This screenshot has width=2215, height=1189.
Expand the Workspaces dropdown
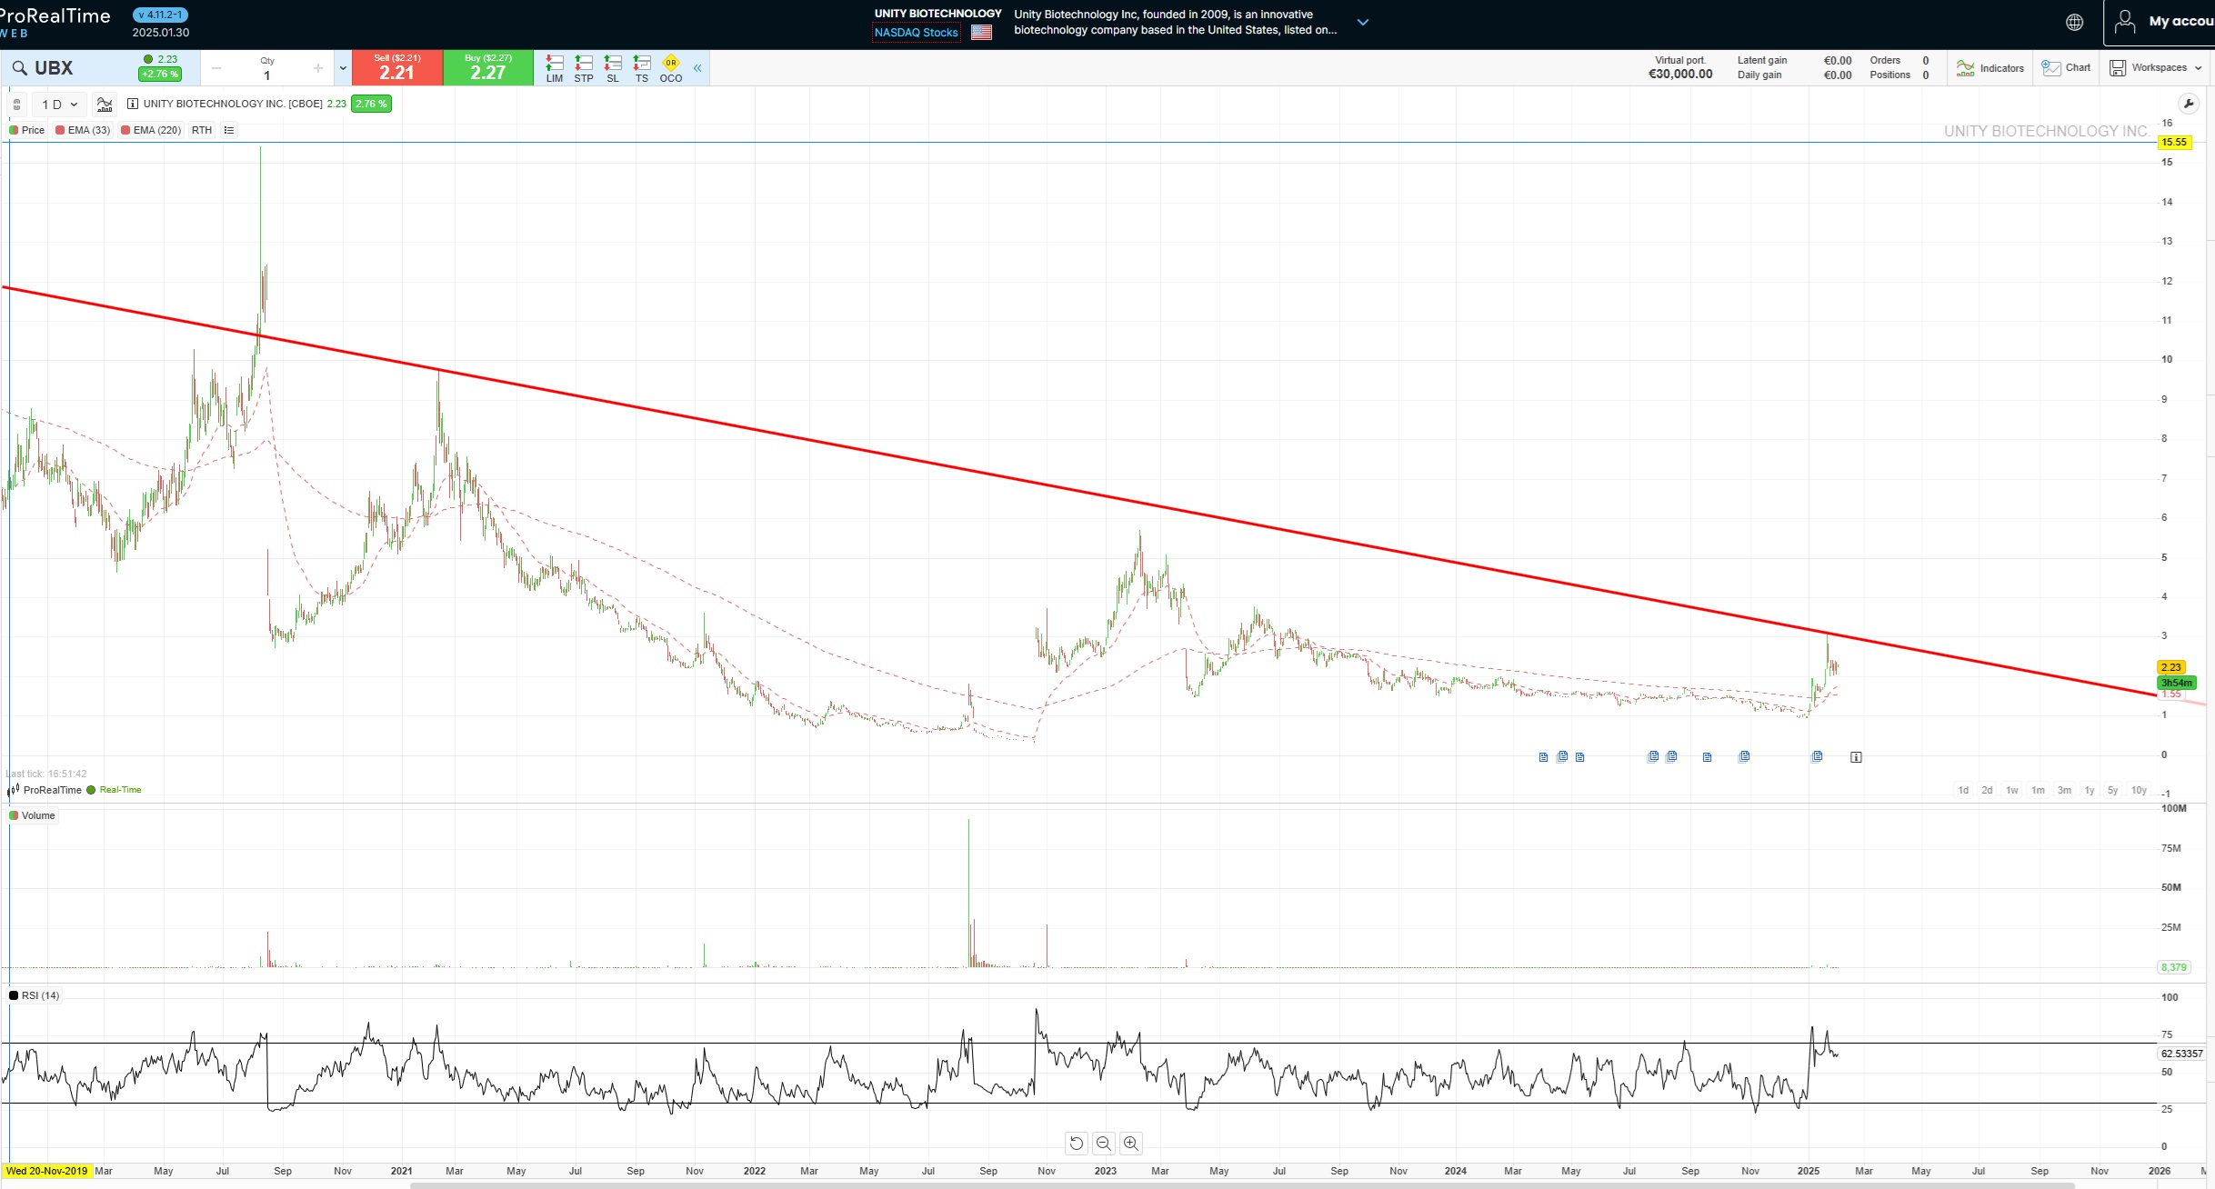[2156, 68]
